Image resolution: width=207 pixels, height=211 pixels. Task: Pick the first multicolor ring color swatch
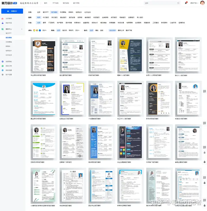point(34,31)
